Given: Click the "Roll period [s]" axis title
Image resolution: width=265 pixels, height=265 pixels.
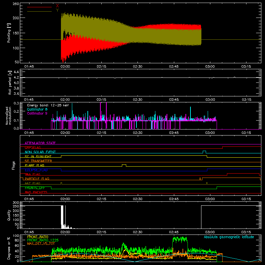Looking at the screenshot, I should tap(10, 82).
